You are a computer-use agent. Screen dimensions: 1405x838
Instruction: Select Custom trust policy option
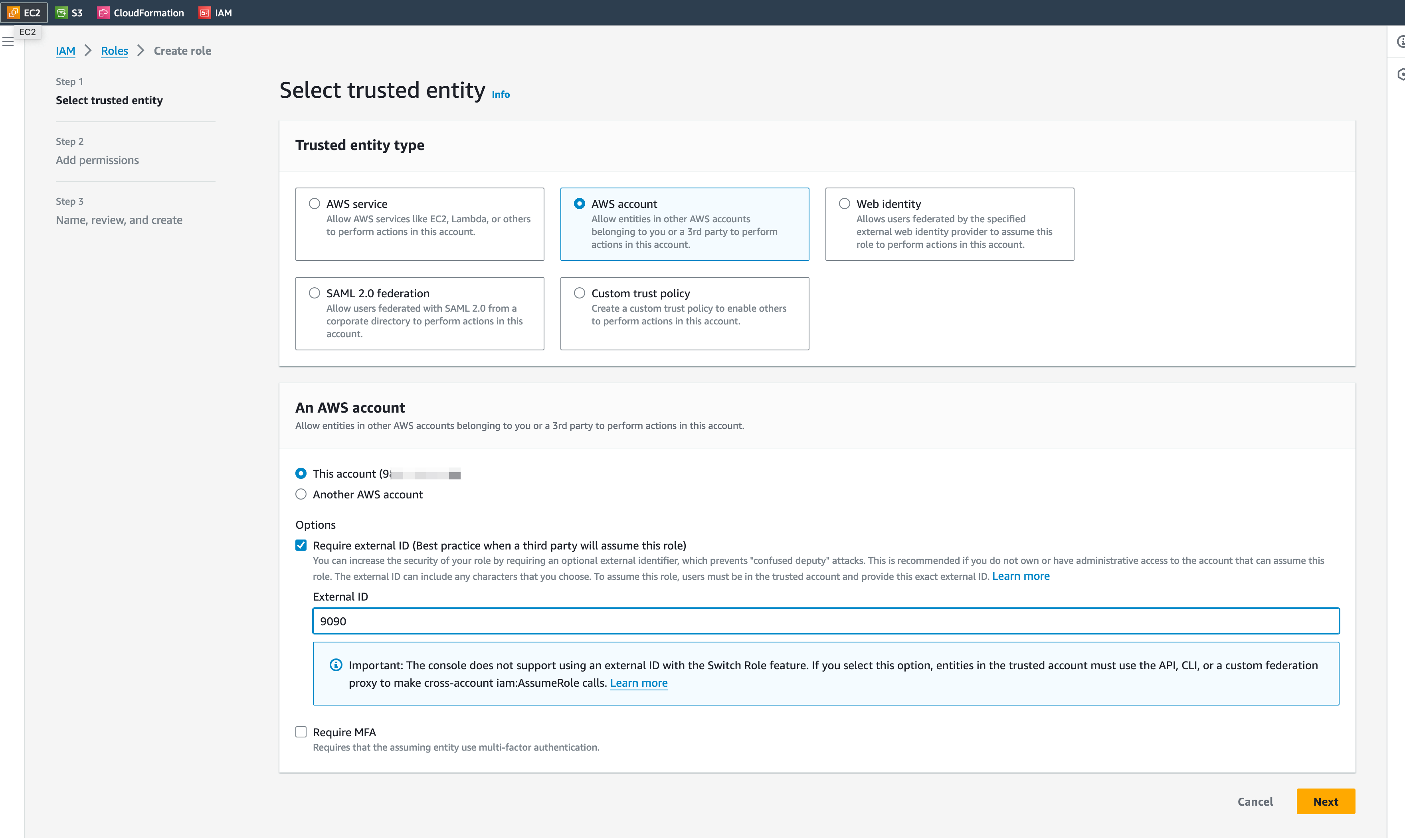tap(579, 293)
